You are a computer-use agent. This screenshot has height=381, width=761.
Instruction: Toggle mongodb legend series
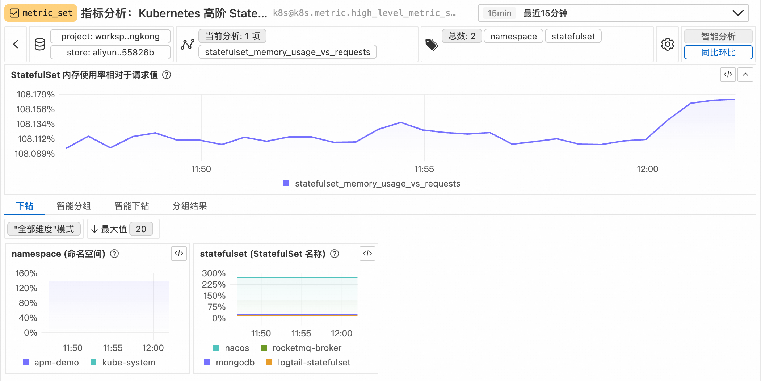(x=230, y=362)
